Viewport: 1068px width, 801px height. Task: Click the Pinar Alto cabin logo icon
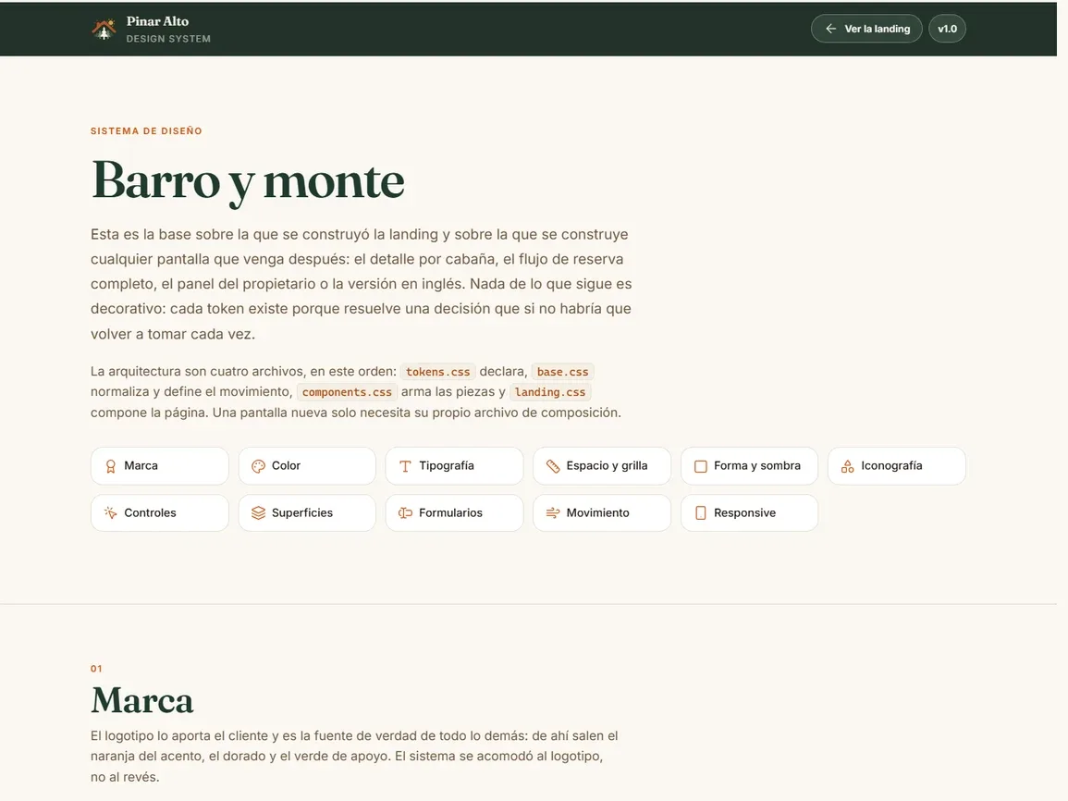[x=104, y=30]
